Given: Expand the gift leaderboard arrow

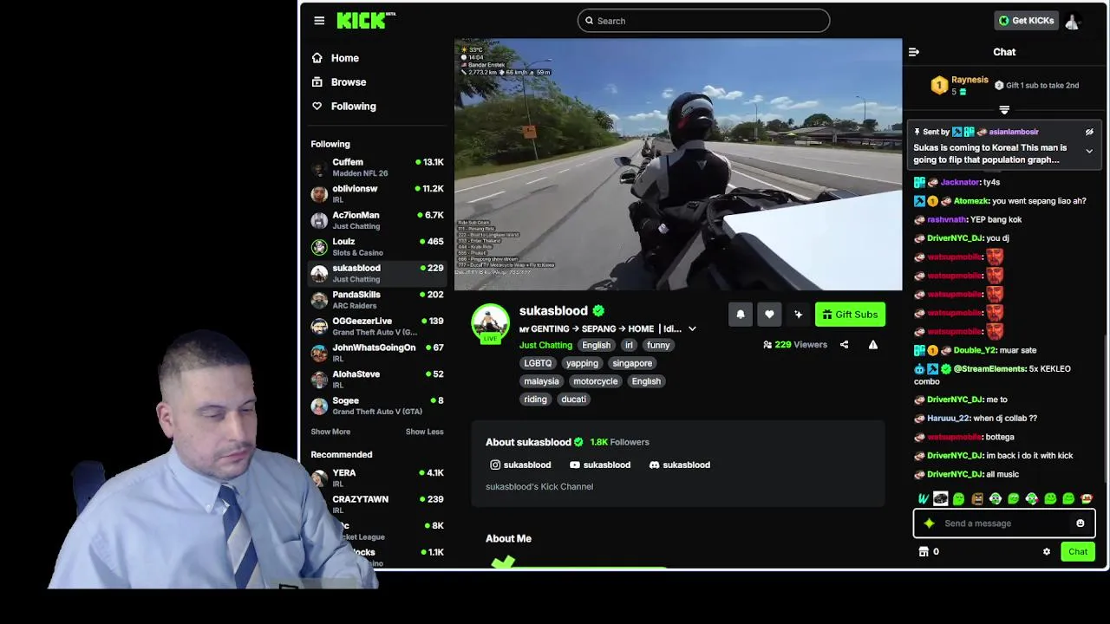Looking at the screenshot, I should (1004, 110).
